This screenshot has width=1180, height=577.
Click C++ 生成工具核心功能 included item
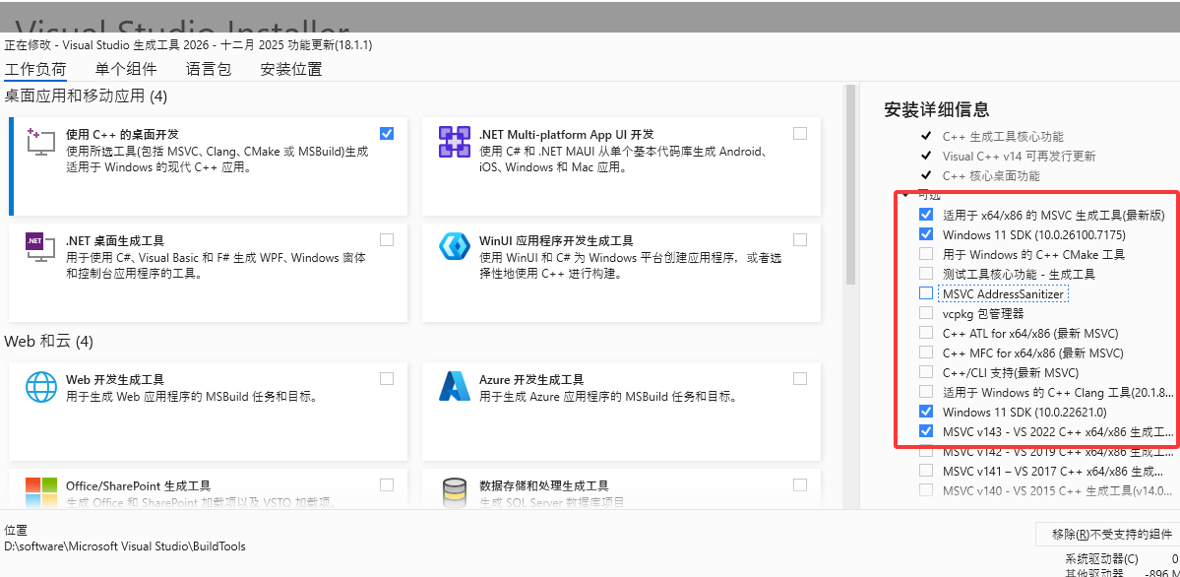(x=1003, y=136)
